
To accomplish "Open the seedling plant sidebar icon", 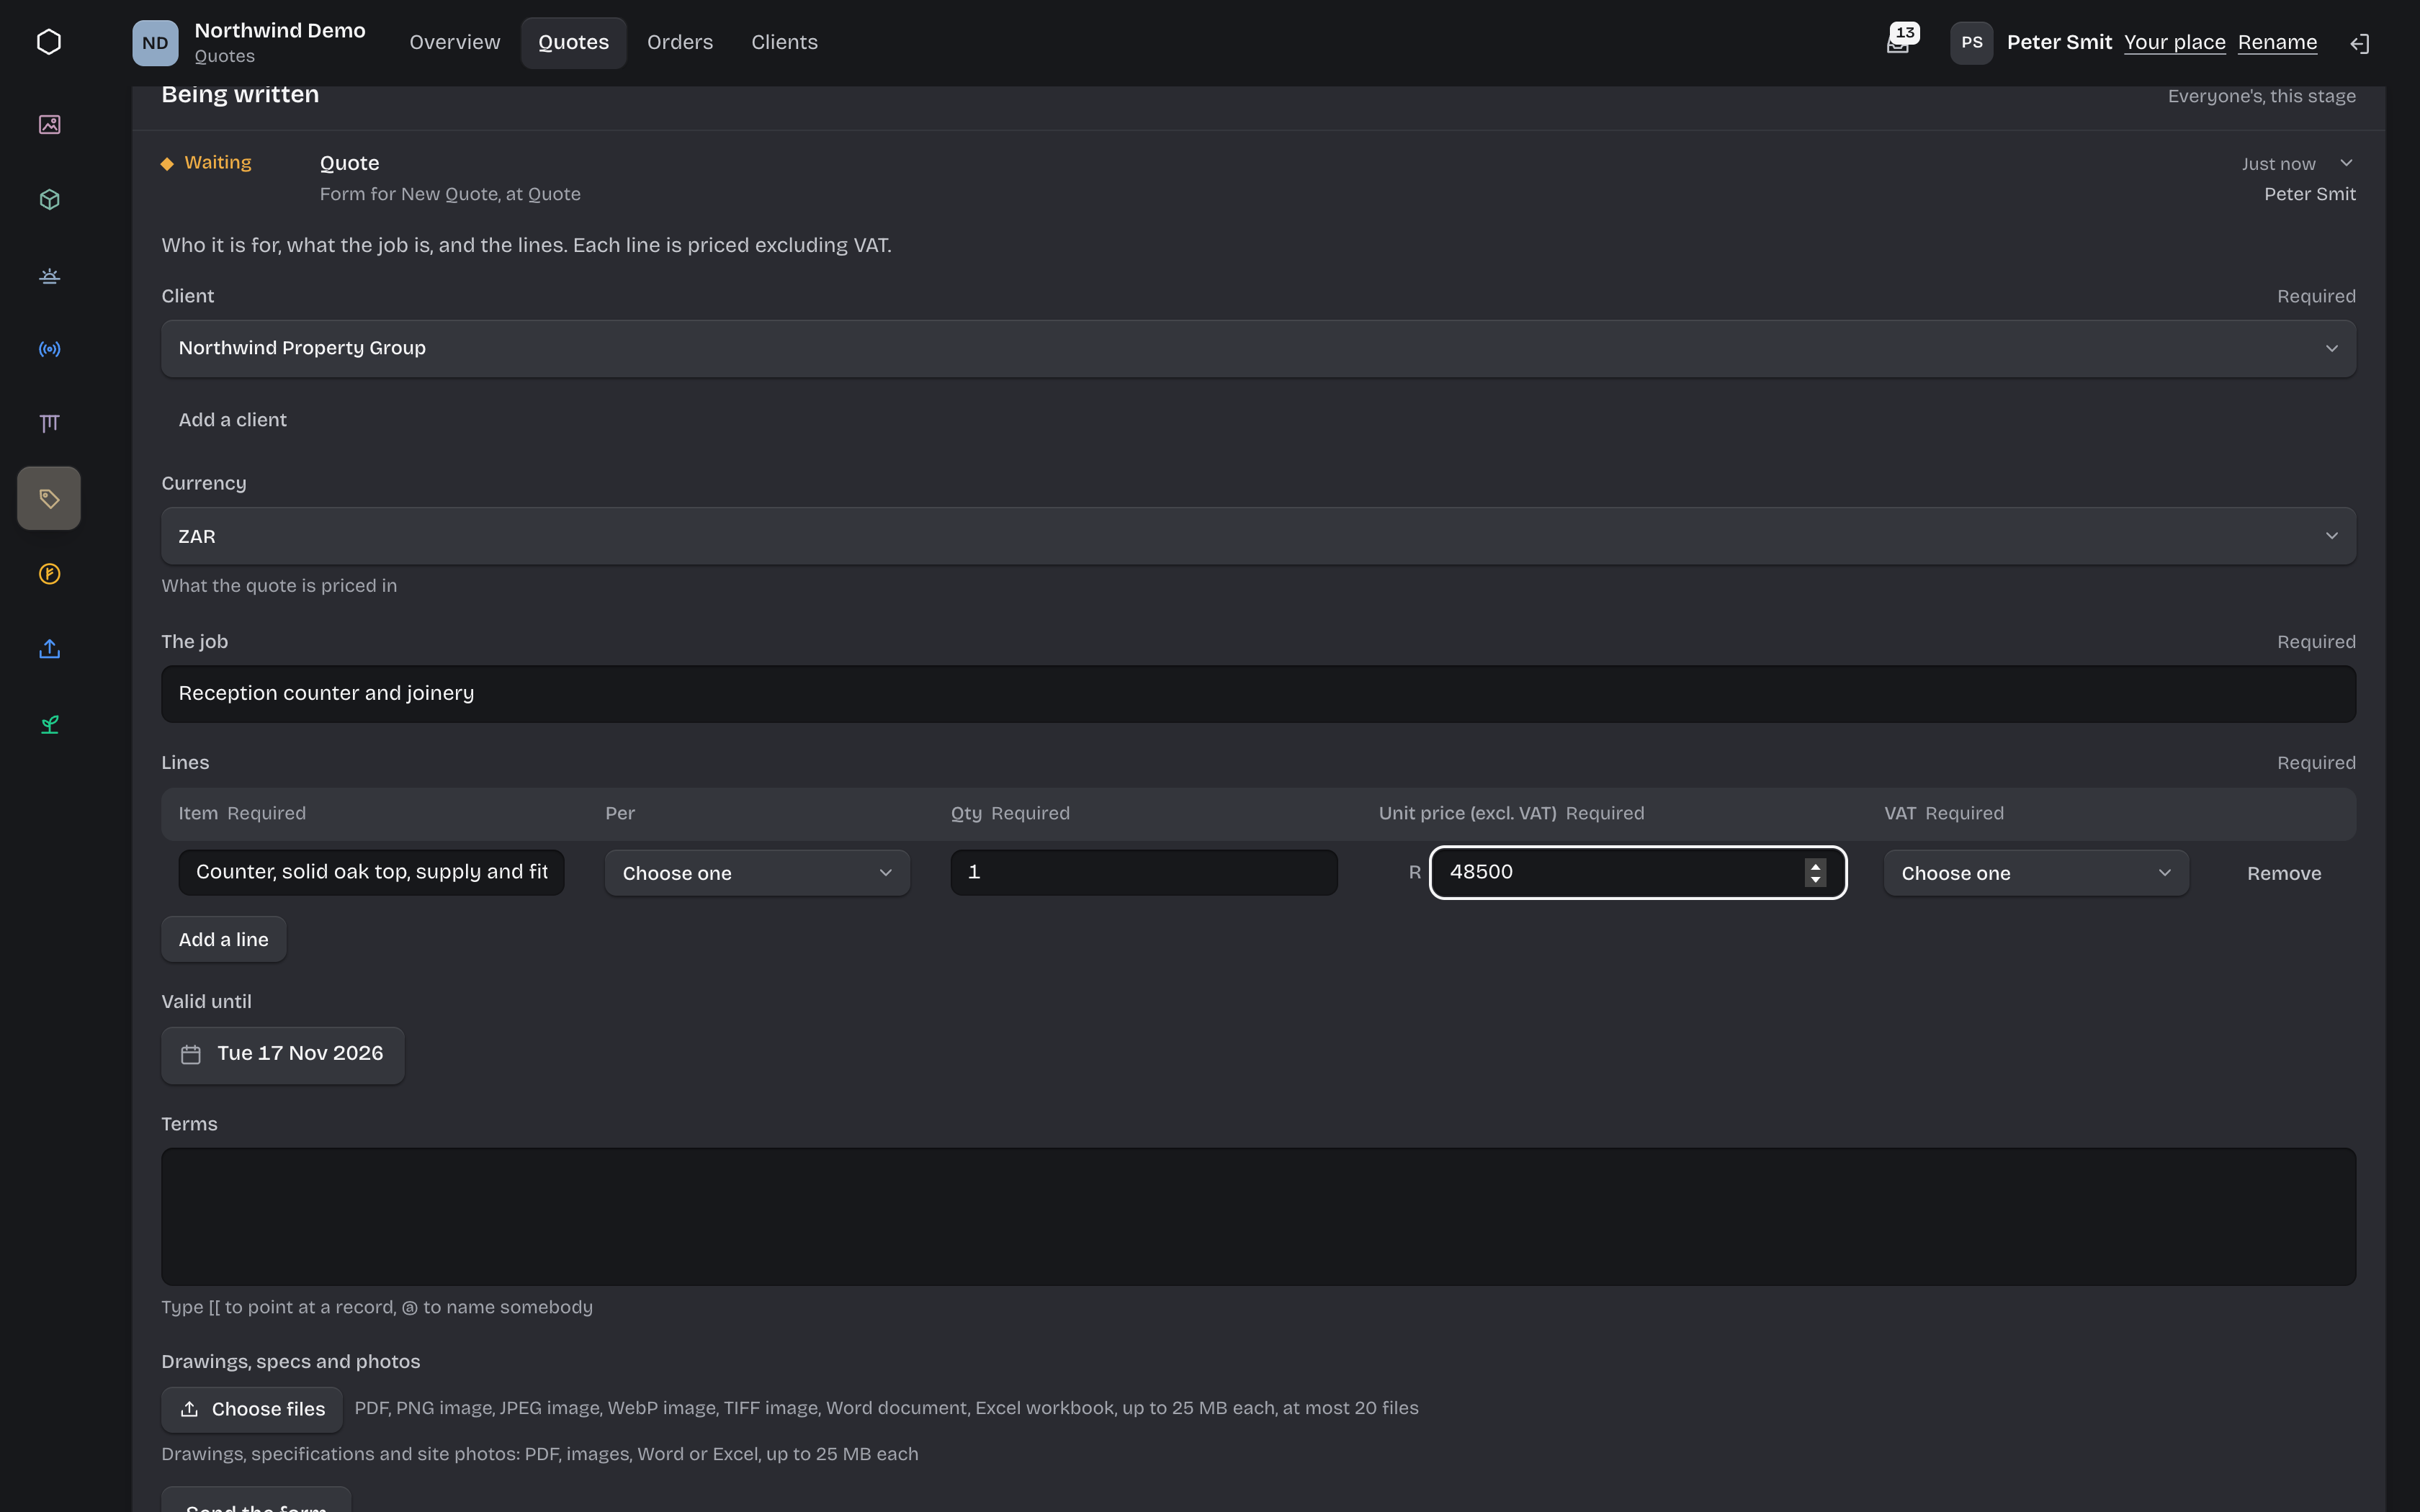I will [49, 724].
